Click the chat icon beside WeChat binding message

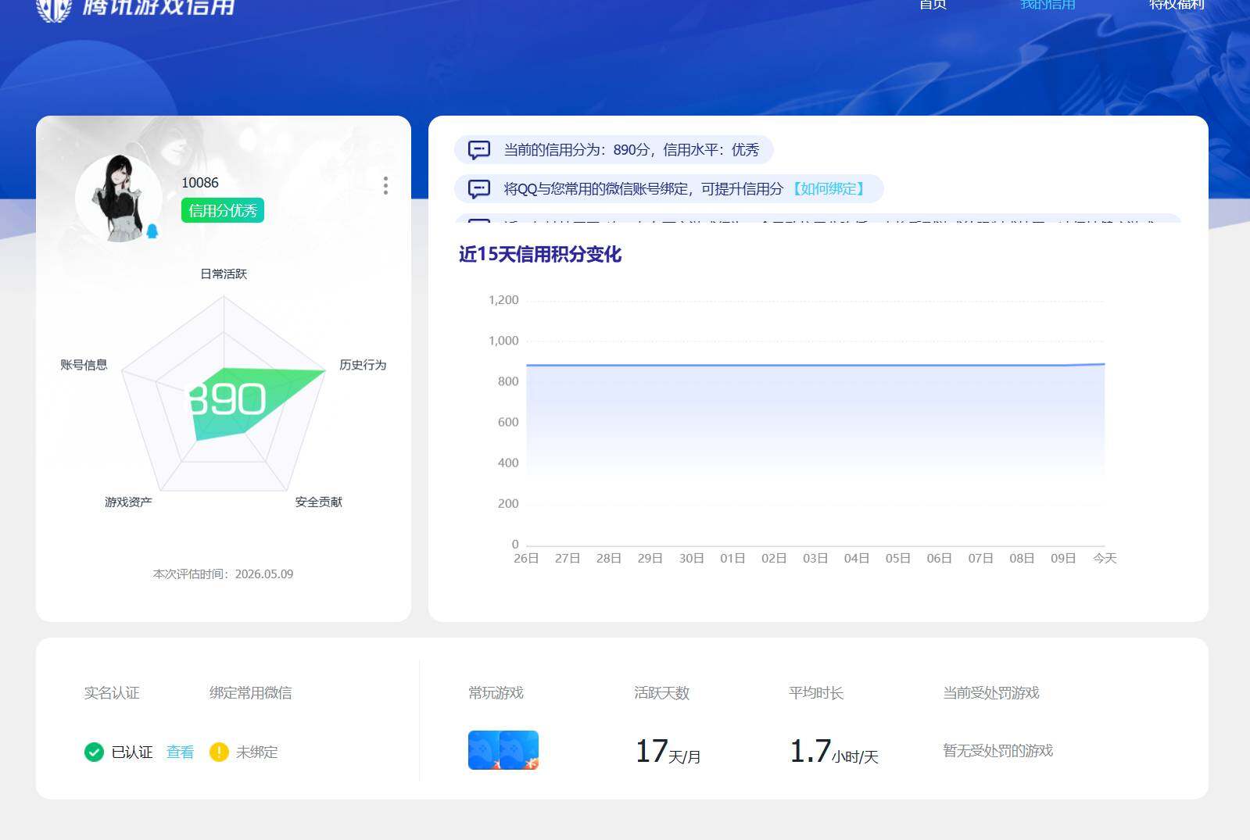478,189
